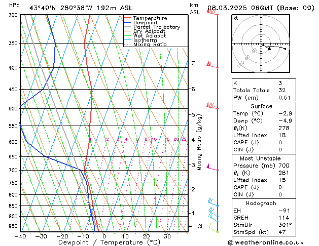The height and width of the screenshot is (246, 319).
Task: Click the 'Dewpoint / Temperature (°C)' axis title
Action: coord(109,242)
